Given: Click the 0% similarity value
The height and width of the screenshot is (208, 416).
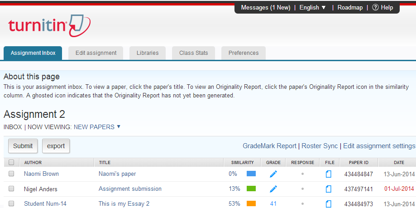Looking at the screenshot, I should point(233,174).
